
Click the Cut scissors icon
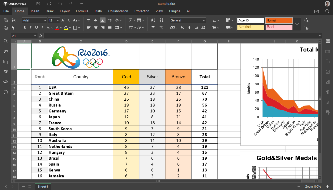pos(14,20)
